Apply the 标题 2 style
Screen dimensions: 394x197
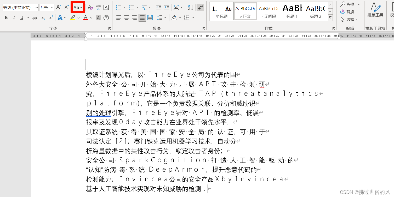(x=316, y=11)
